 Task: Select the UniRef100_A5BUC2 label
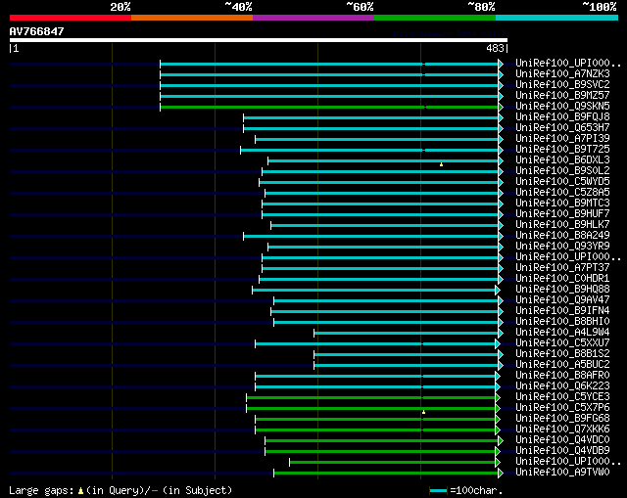(x=562, y=365)
